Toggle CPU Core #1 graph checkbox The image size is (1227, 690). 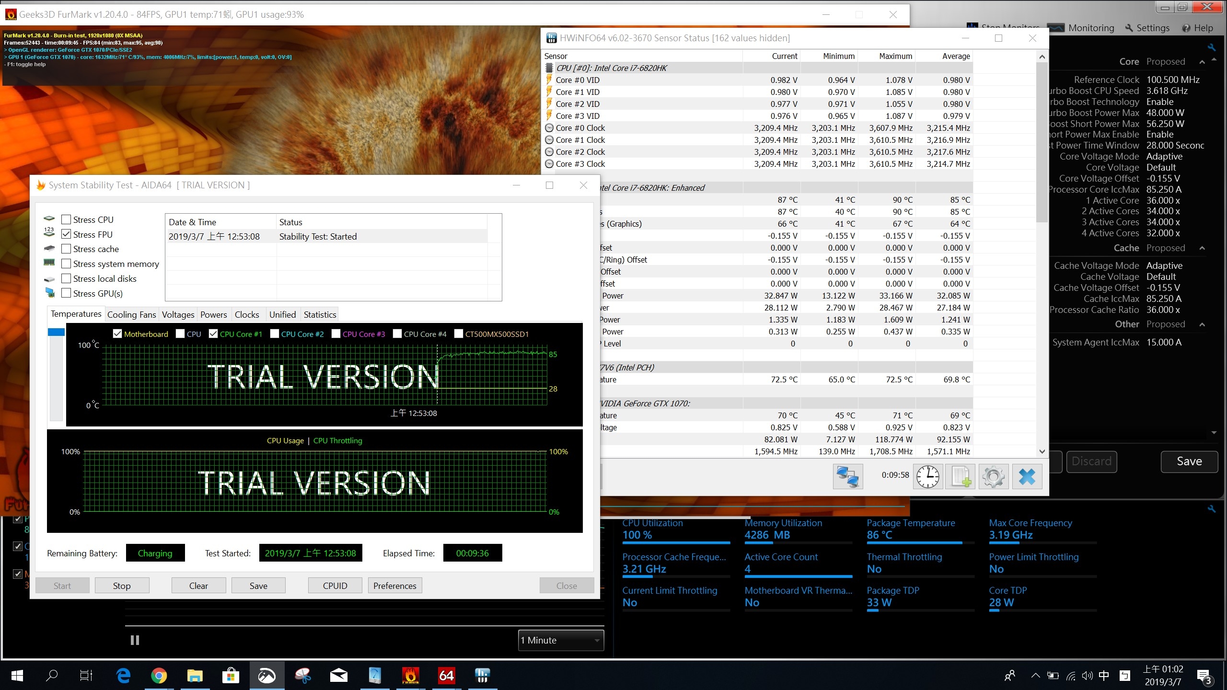click(213, 333)
